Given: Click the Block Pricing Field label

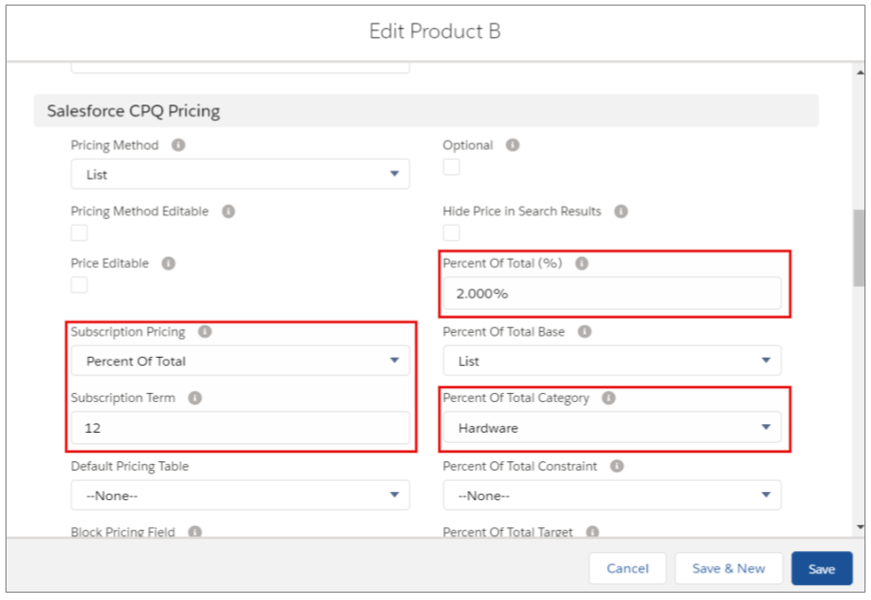Looking at the screenshot, I should [123, 532].
